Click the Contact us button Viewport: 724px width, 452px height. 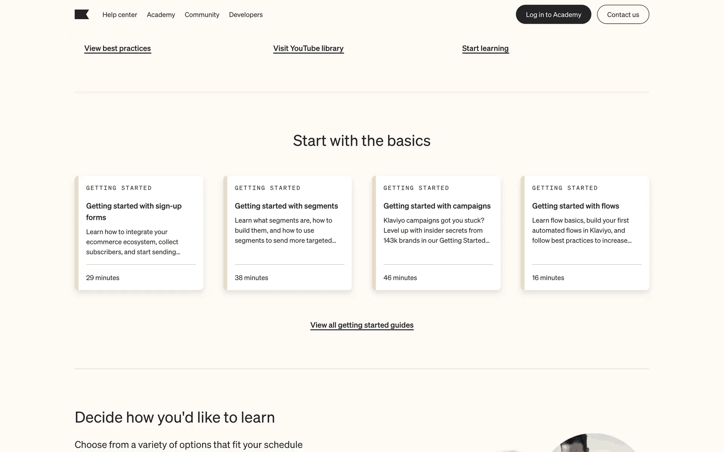623,15
